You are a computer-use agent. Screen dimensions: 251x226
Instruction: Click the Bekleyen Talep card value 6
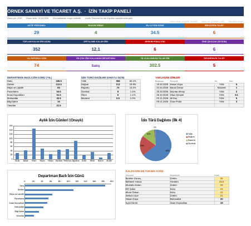pyautogui.click(x=214, y=32)
